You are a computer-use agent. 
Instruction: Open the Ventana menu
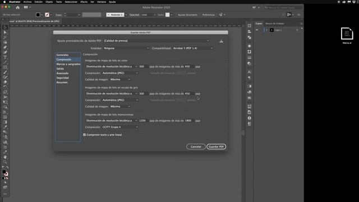pos(102,2)
